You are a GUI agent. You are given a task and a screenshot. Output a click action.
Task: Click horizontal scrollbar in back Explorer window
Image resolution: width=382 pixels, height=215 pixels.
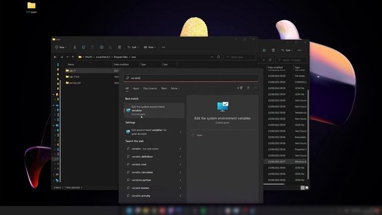(273, 184)
